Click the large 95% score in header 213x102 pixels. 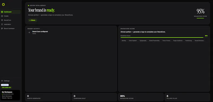coord(200,11)
